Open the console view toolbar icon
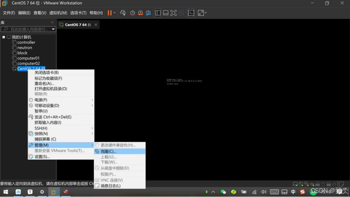Viewport: 350px width, 197px height. (x=191, y=13)
